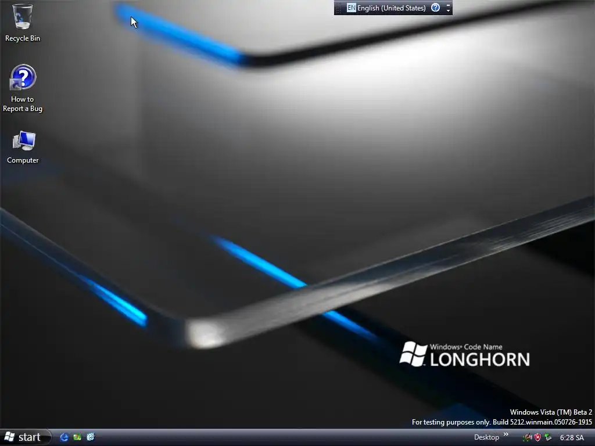Click the 6:28 SA clock

[x=572, y=438]
